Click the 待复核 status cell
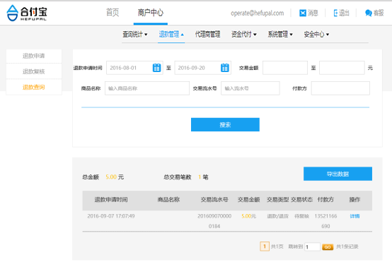The image size is (392, 267). coord(301,216)
